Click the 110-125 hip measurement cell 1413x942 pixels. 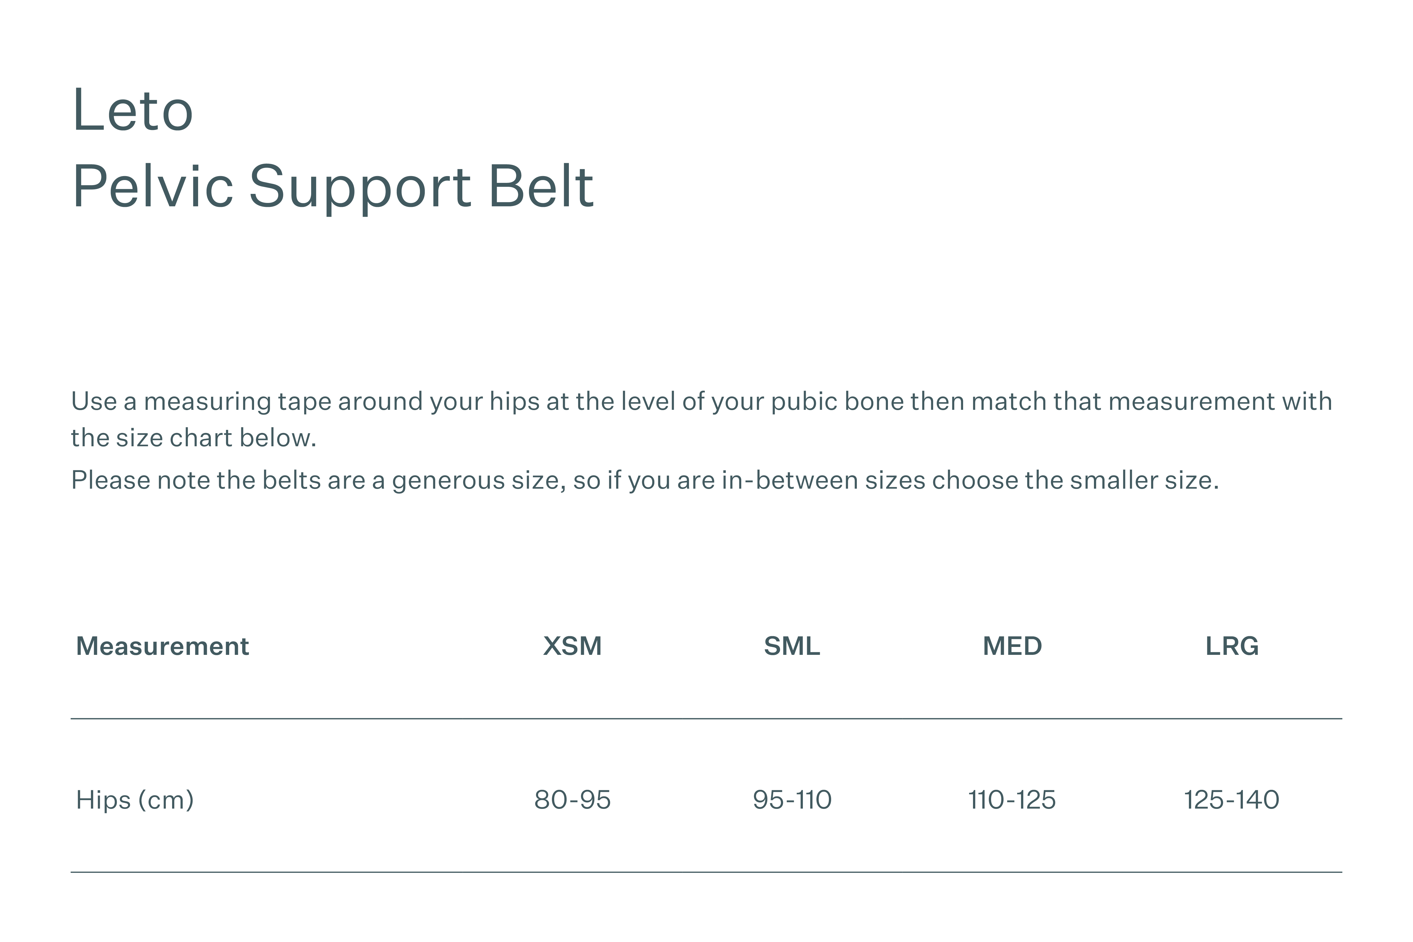point(1012,800)
